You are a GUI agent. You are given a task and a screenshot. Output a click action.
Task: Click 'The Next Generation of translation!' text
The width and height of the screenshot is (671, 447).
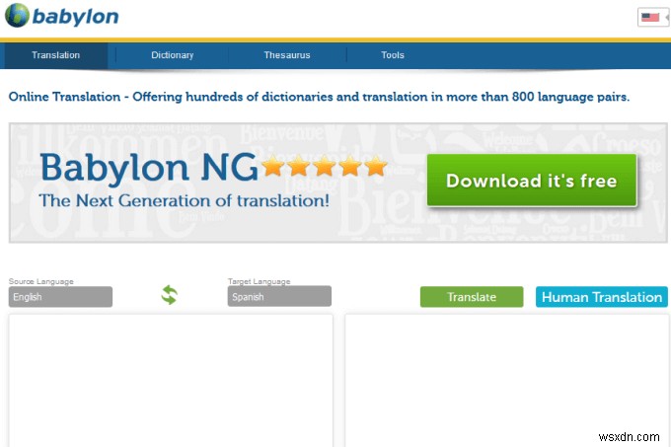tap(184, 200)
